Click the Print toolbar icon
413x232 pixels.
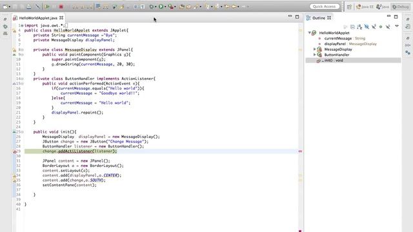(x=28, y=6)
